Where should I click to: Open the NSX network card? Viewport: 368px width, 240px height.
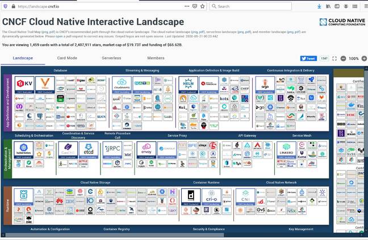click(291, 211)
